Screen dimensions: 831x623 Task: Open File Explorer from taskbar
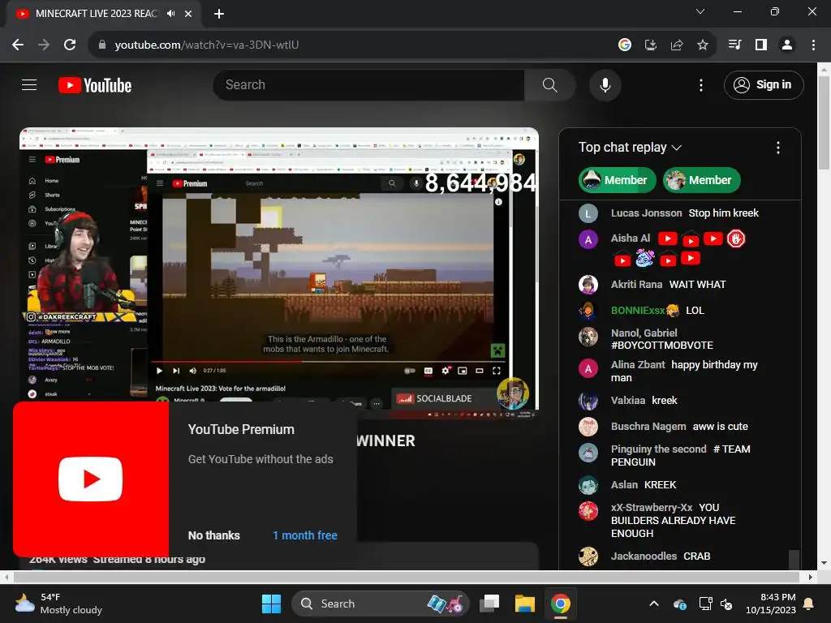point(525,604)
